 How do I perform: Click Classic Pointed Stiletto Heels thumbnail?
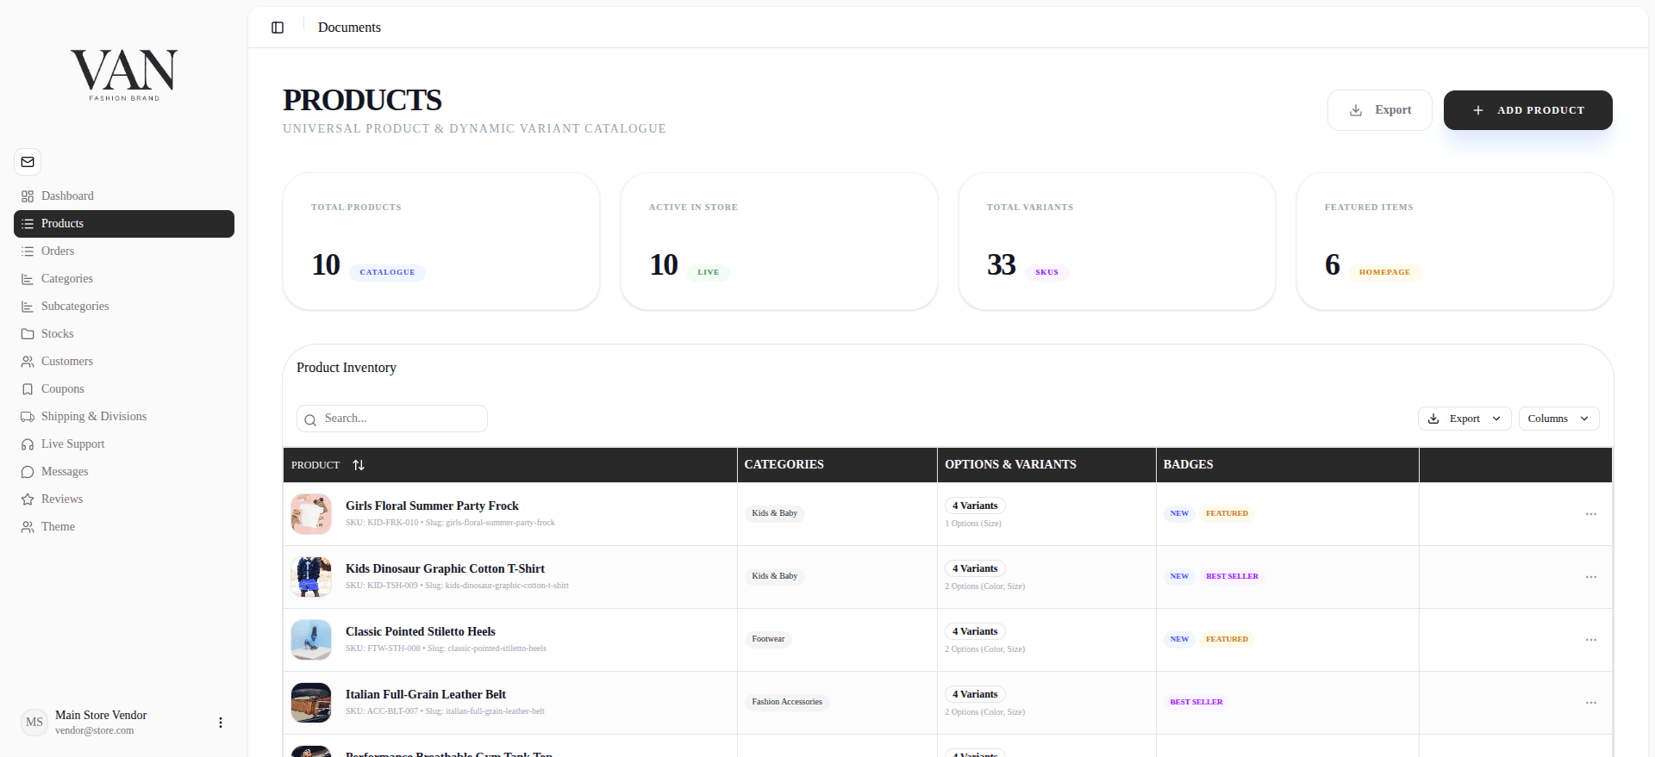pos(311,640)
